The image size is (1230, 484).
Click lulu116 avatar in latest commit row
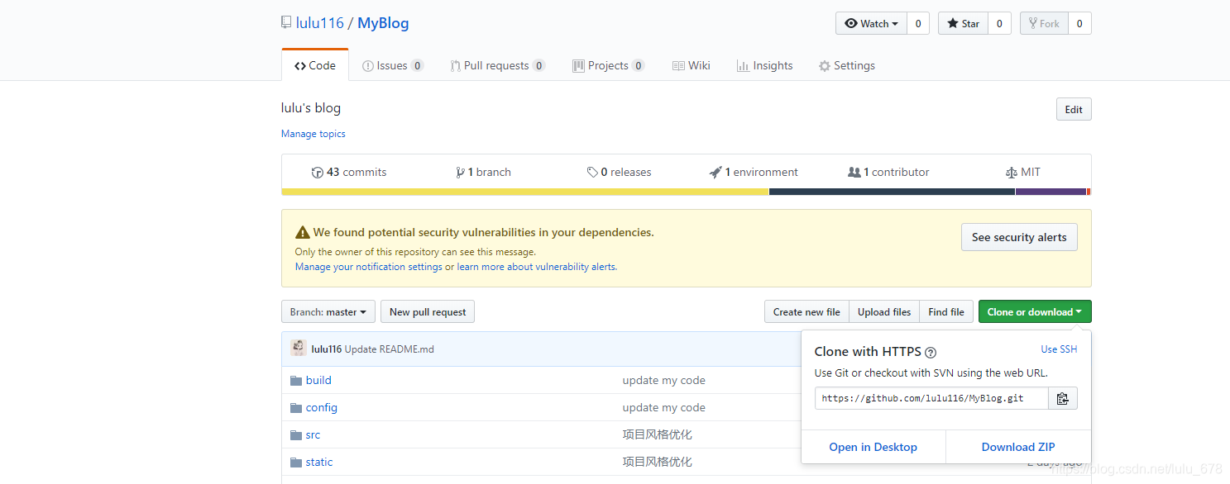click(299, 349)
